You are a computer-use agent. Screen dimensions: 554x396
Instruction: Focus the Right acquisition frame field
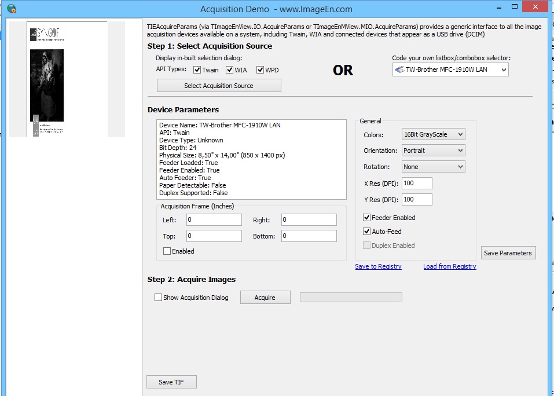309,220
